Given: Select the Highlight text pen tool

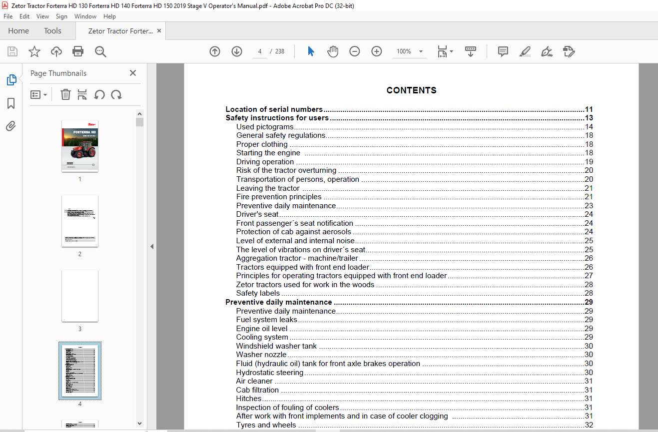Looking at the screenshot, I should pyautogui.click(x=525, y=51).
